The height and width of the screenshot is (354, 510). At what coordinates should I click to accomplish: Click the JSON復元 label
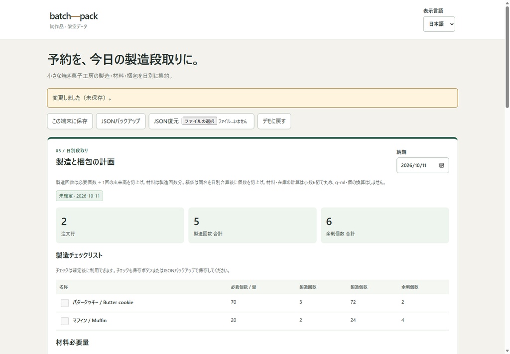point(166,121)
